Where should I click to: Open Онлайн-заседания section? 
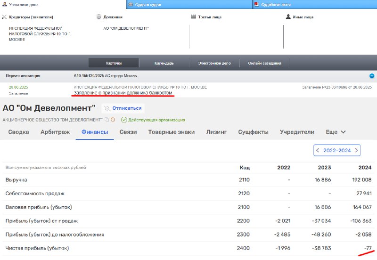pyautogui.click(x=264, y=63)
